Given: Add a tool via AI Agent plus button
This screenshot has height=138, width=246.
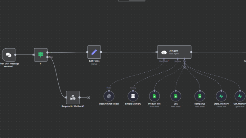Looking at the screenshot, I should click(185, 67).
